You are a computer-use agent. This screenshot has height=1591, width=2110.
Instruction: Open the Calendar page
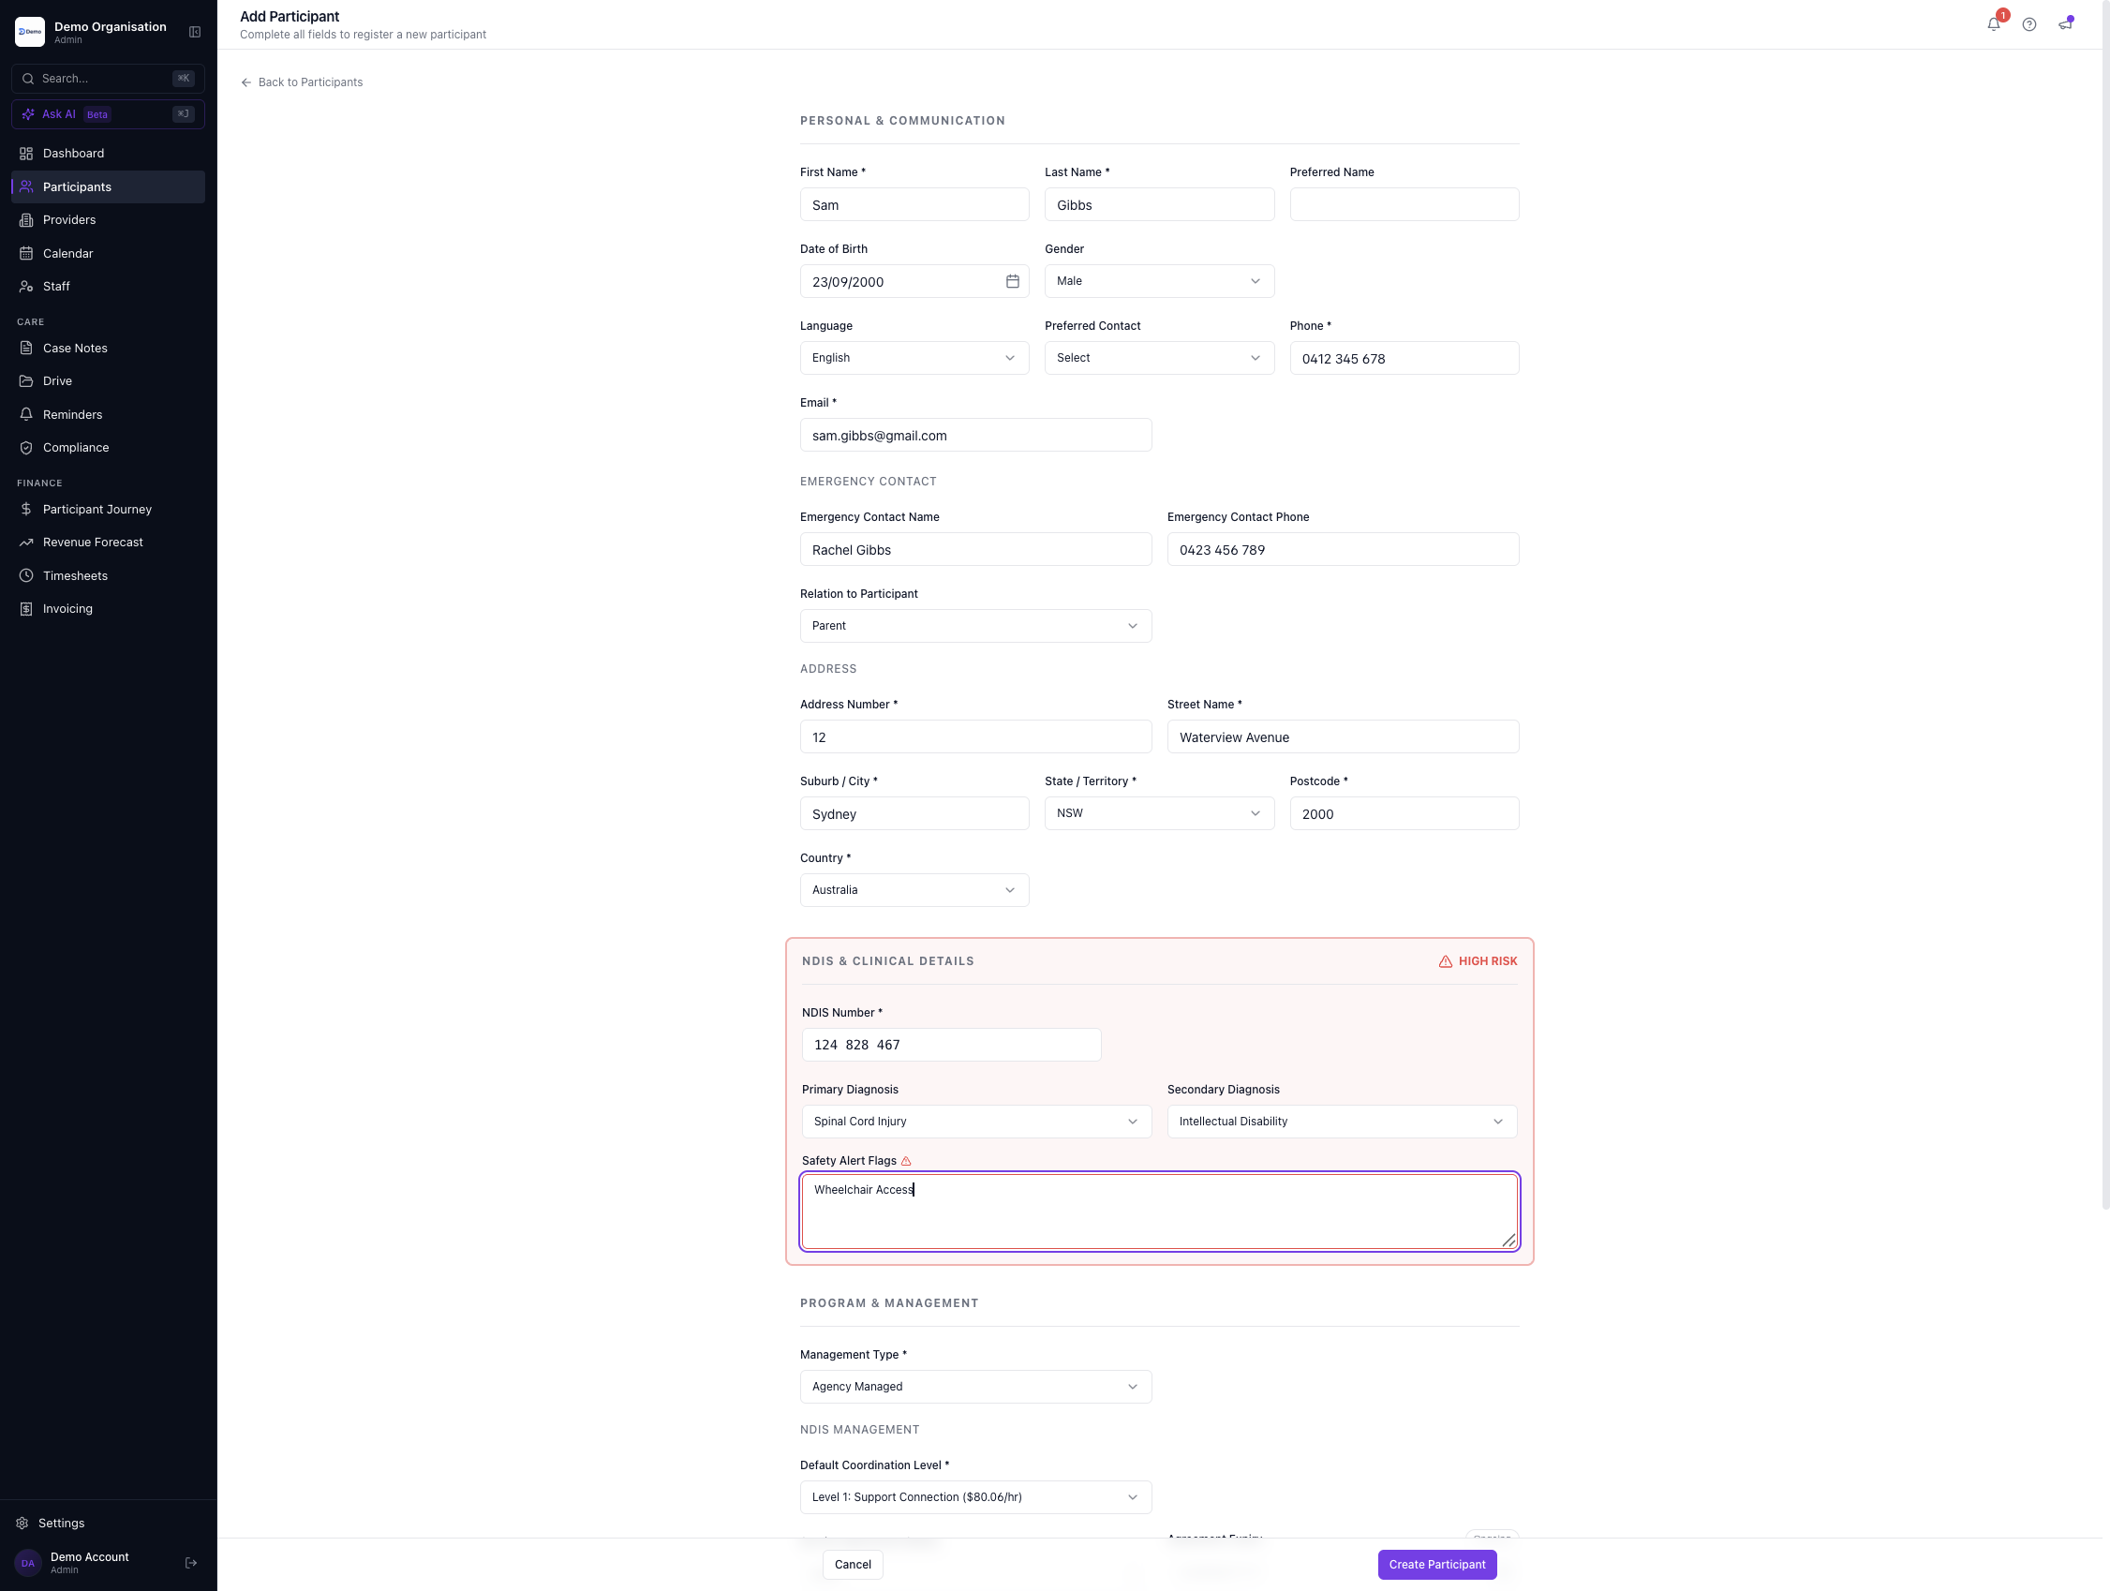point(108,254)
